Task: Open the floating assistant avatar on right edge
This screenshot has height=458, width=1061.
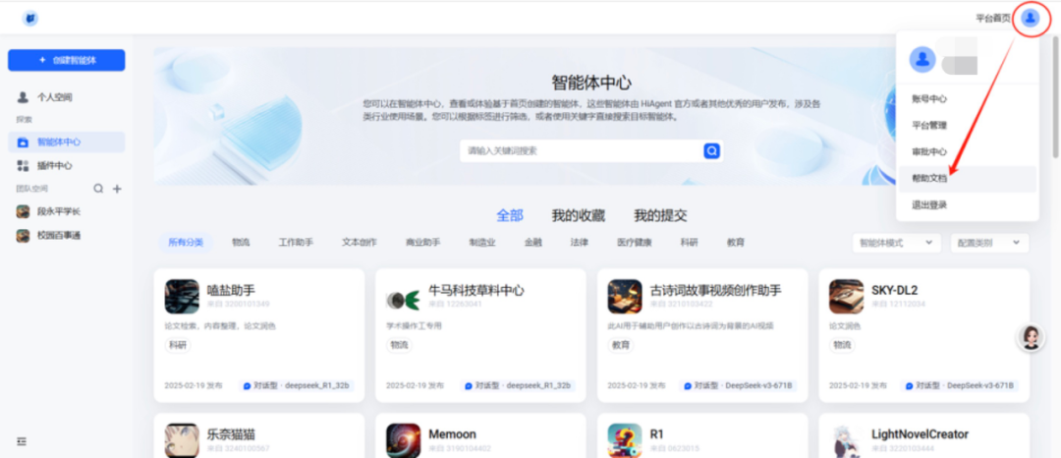Action: pyautogui.click(x=1032, y=338)
